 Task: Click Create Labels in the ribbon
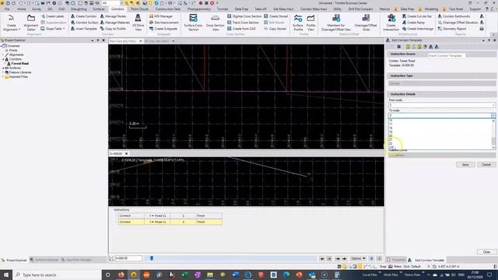pyautogui.click(x=53, y=16)
